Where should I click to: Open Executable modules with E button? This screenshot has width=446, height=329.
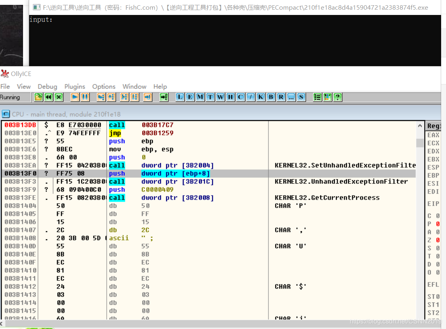pyautogui.click(x=190, y=97)
